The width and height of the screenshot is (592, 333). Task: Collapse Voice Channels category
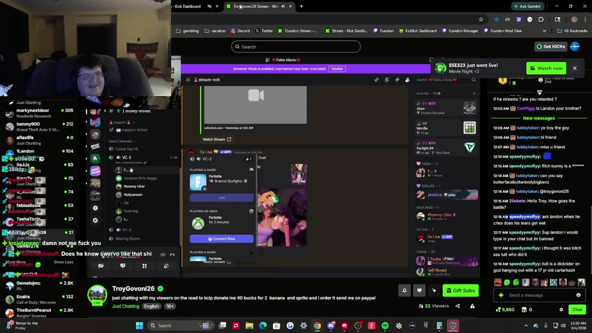122,141
